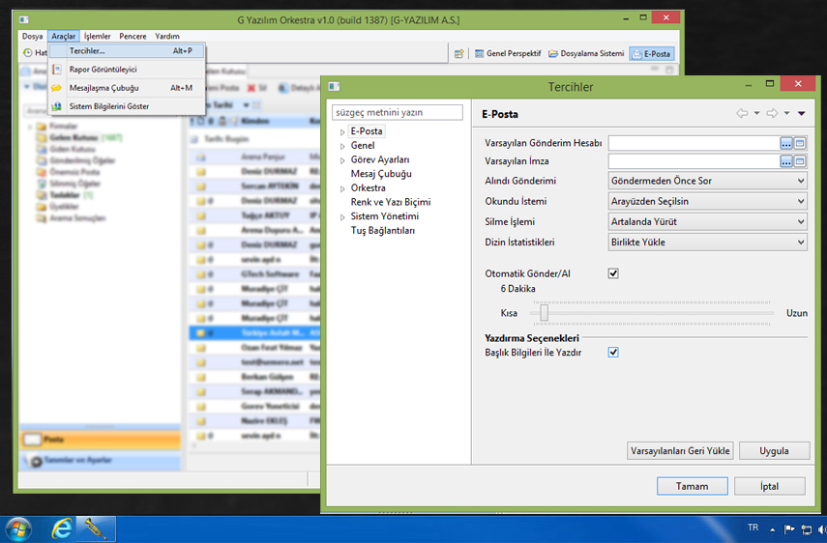Screen dimensions: 827x543
Task: Click the Orkestra trumpet taskbar icon
Action: 96,529
